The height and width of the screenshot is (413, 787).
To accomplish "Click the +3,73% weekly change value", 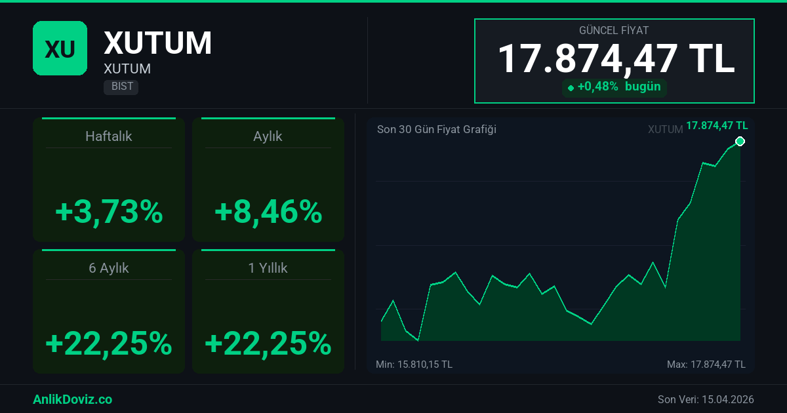I will click(x=109, y=212).
